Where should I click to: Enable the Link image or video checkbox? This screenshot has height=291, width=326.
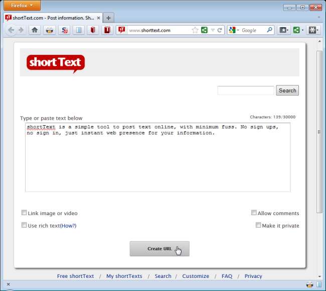click(24, 213)
